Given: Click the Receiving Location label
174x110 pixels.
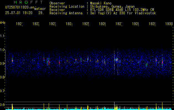Looking at the screenshot, I should pyautogui.click(x=67, y=7).
